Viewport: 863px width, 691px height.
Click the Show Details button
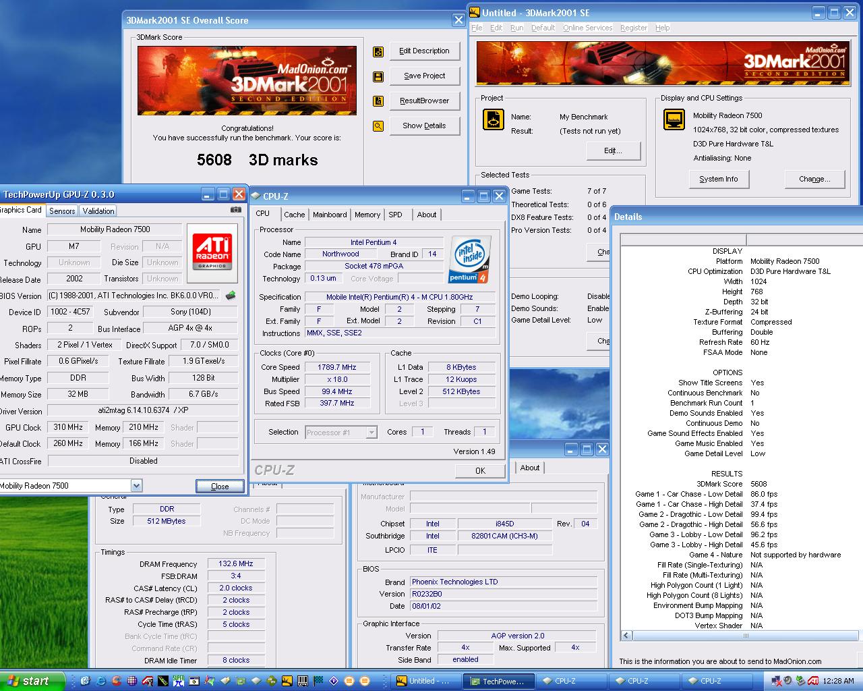click(424, 126)
